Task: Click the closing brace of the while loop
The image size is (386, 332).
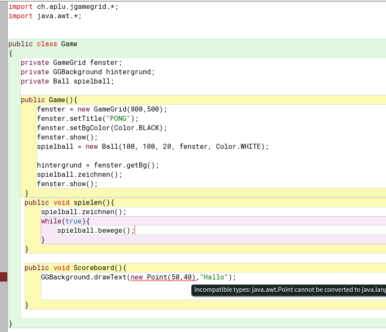Action: tap(43, 240)
